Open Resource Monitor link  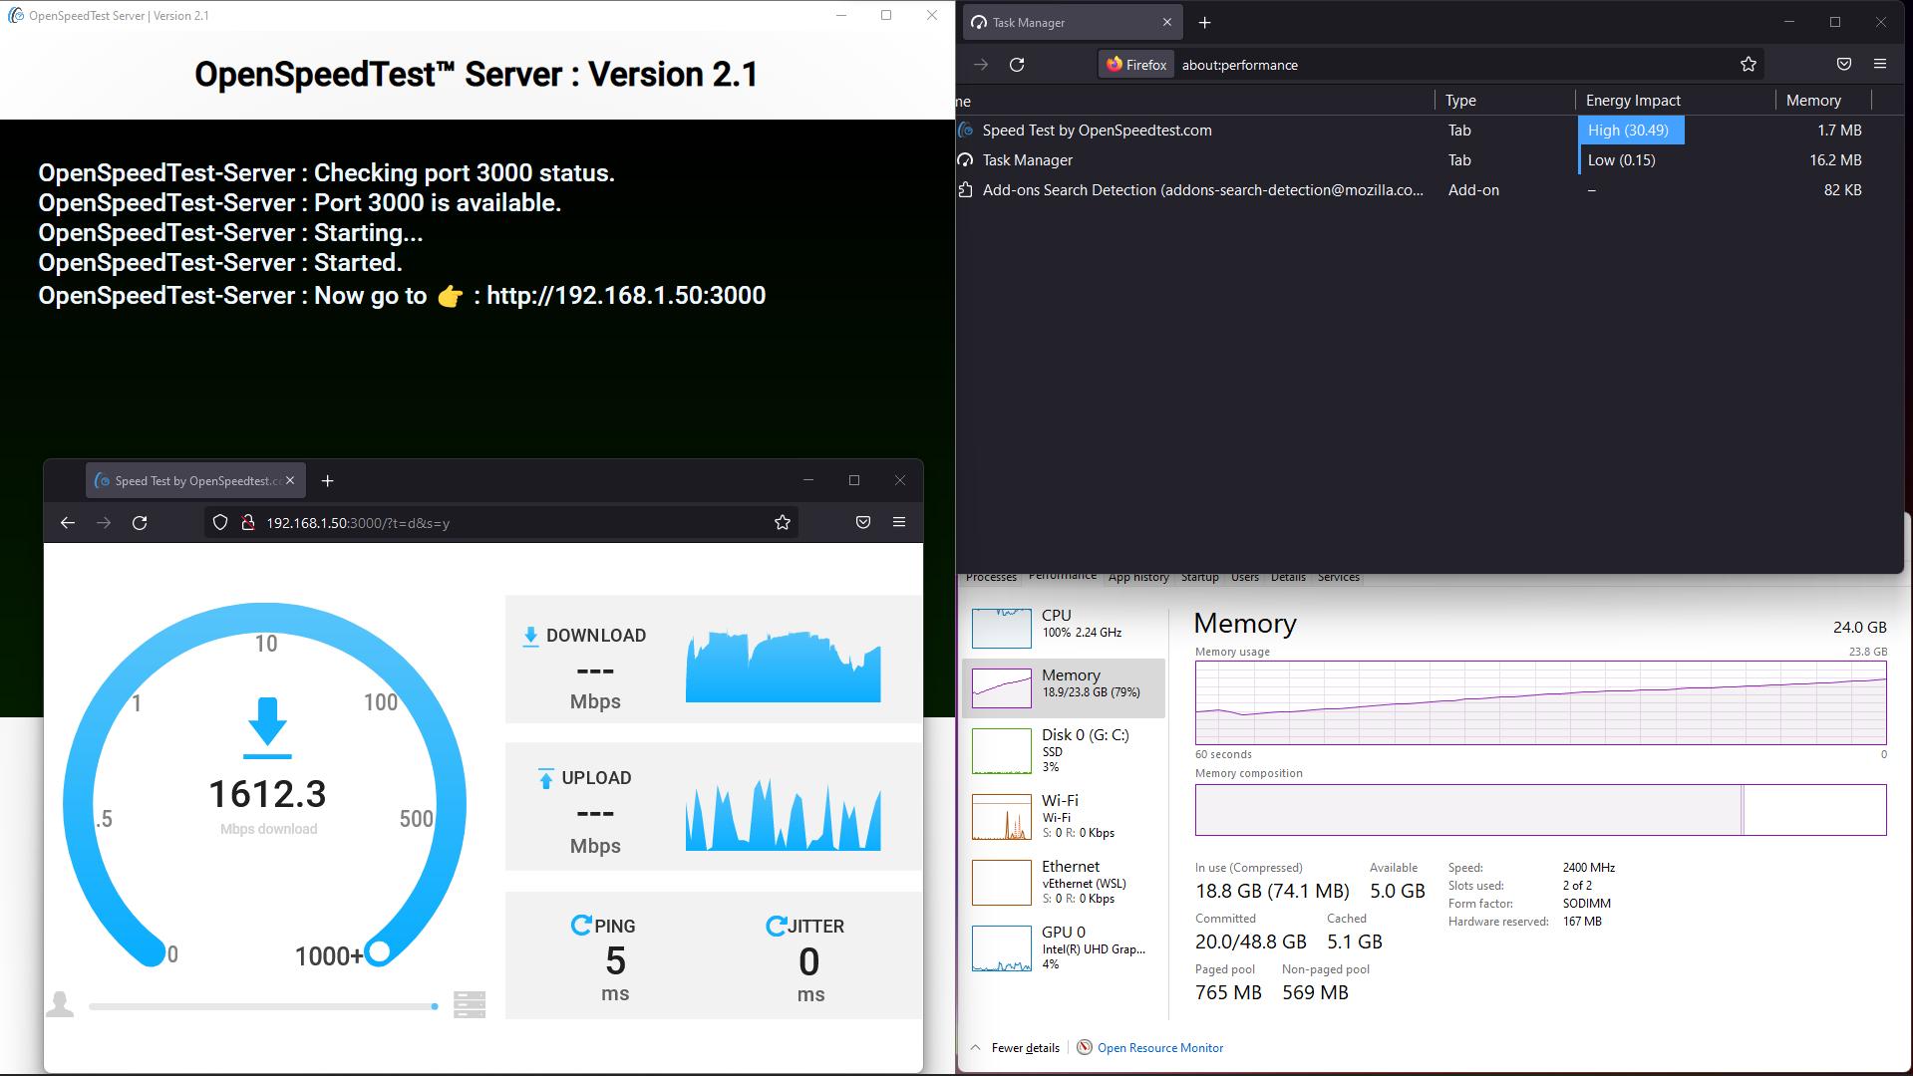click(x=1159, y=1048)
